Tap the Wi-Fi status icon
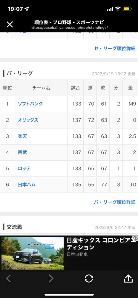Viewport: 138px width, 298px height. 118,9
